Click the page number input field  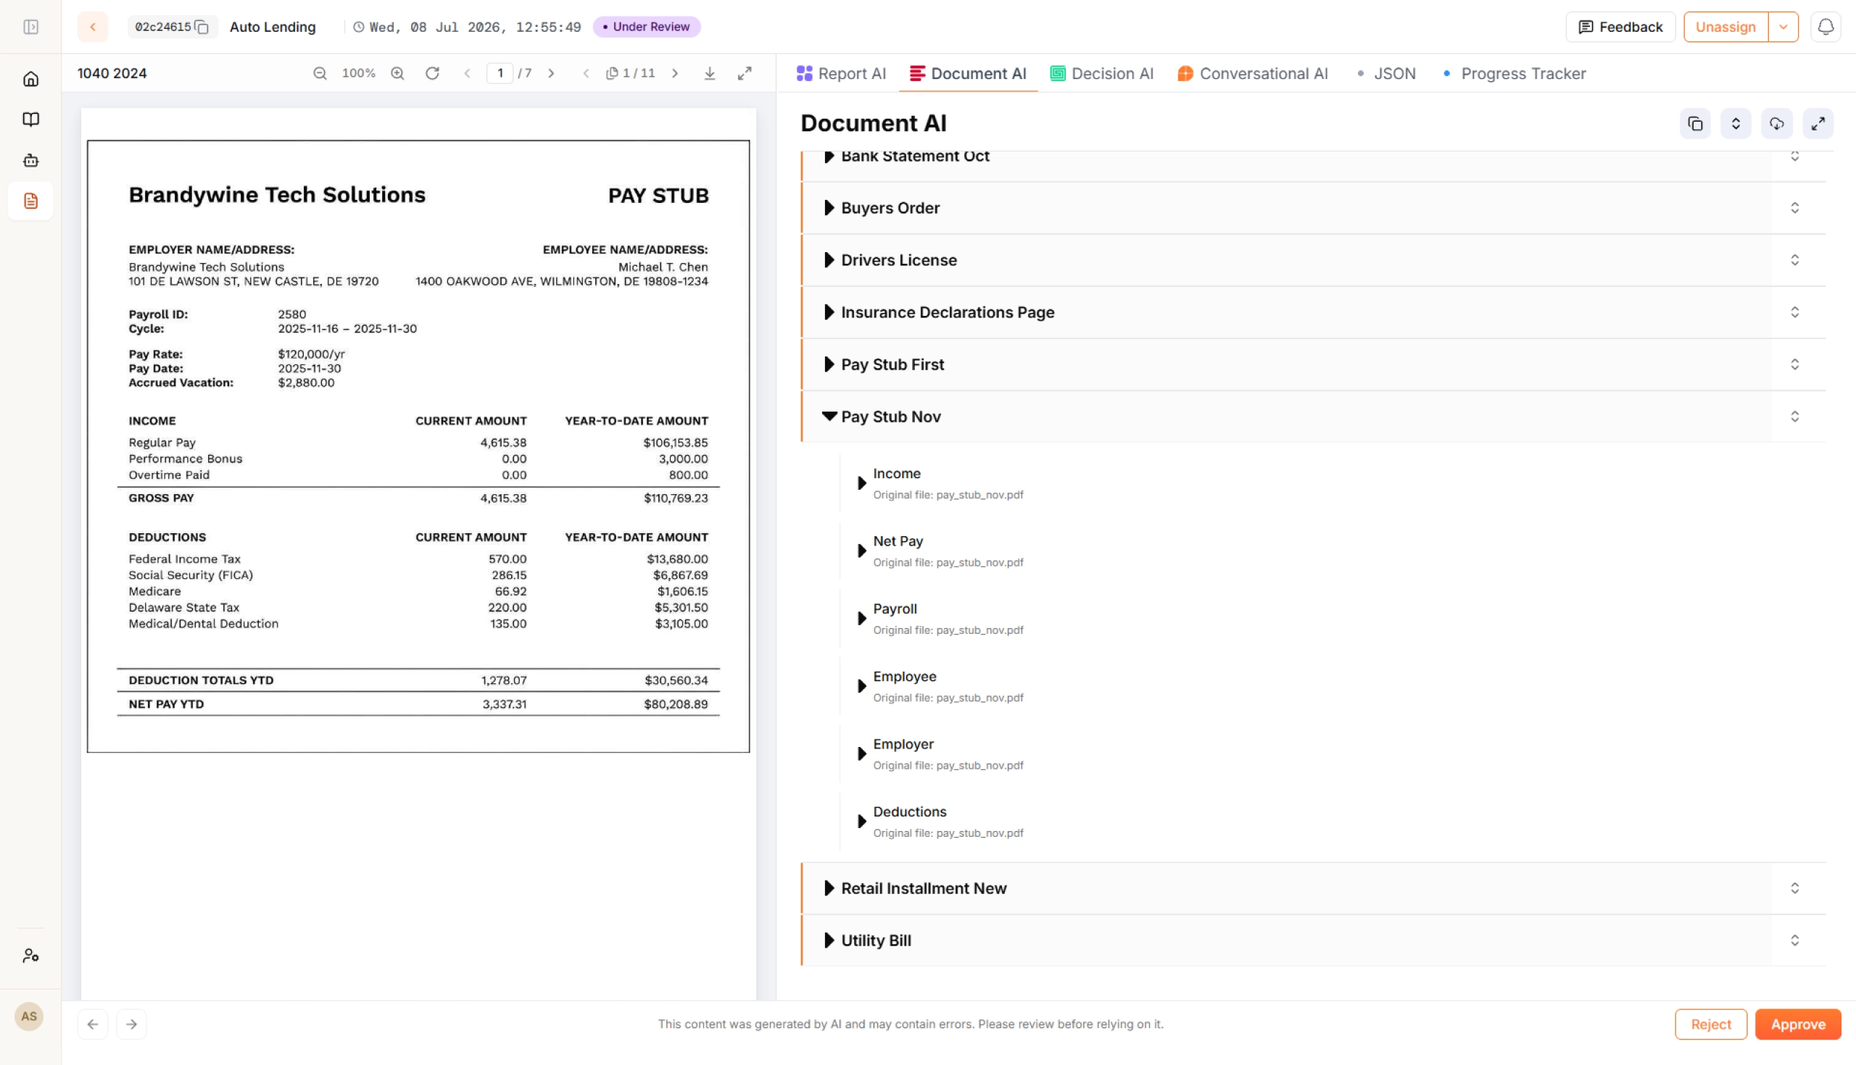(500, 73)
